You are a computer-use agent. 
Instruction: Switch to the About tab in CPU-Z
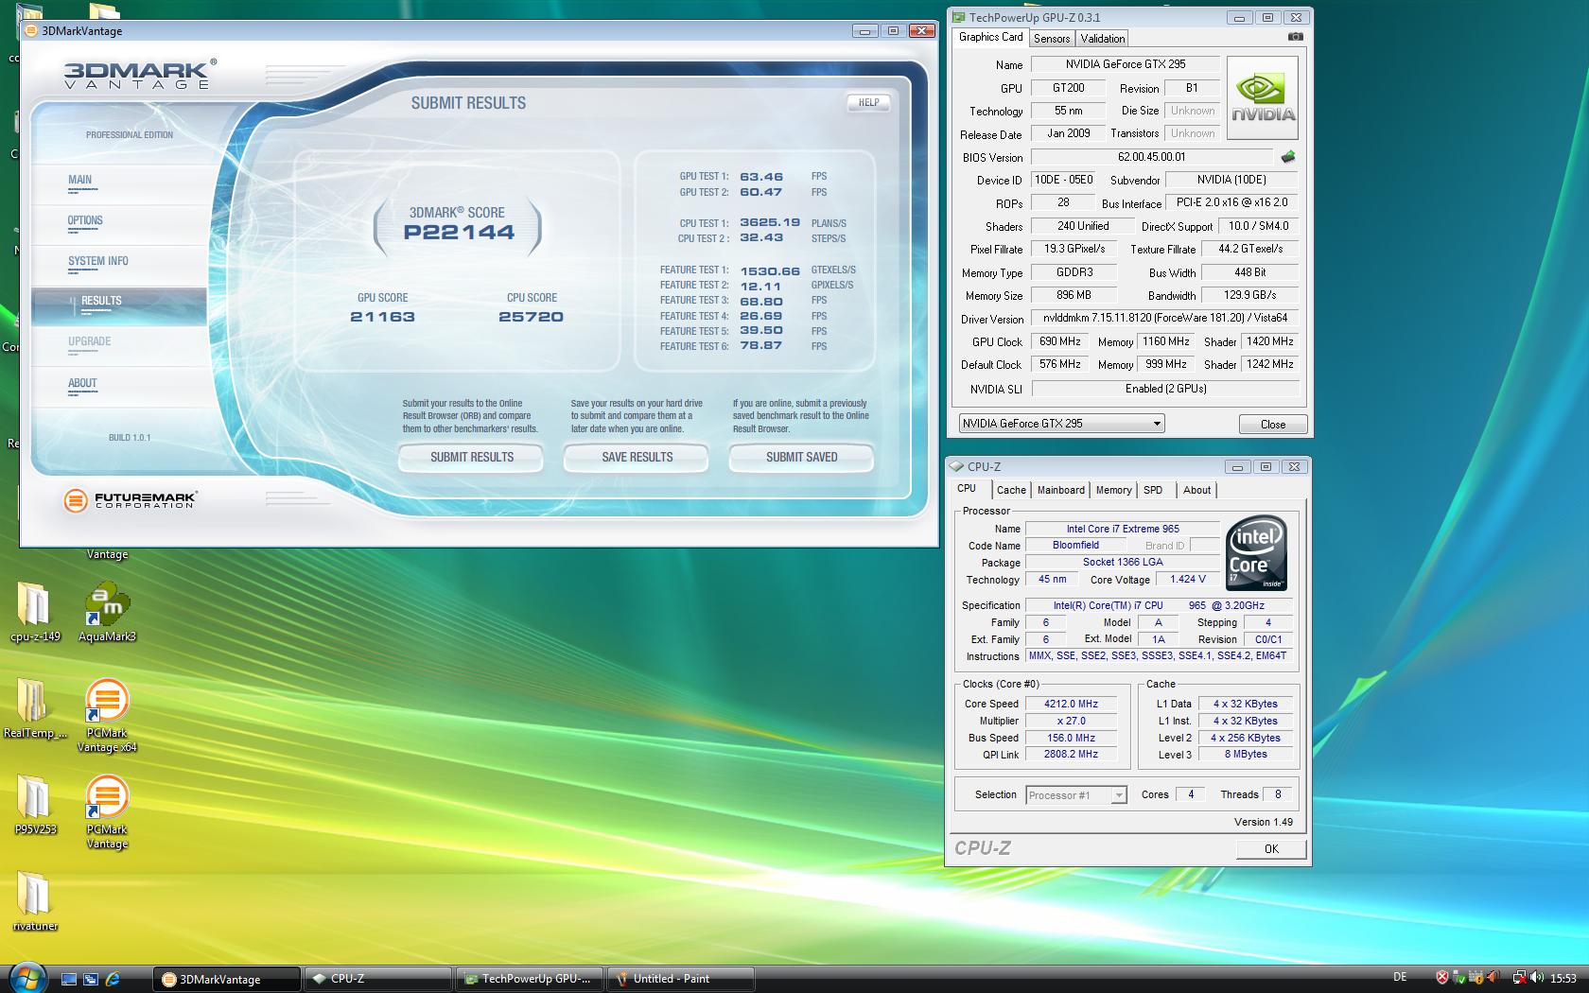click(x=1196, y=490)
